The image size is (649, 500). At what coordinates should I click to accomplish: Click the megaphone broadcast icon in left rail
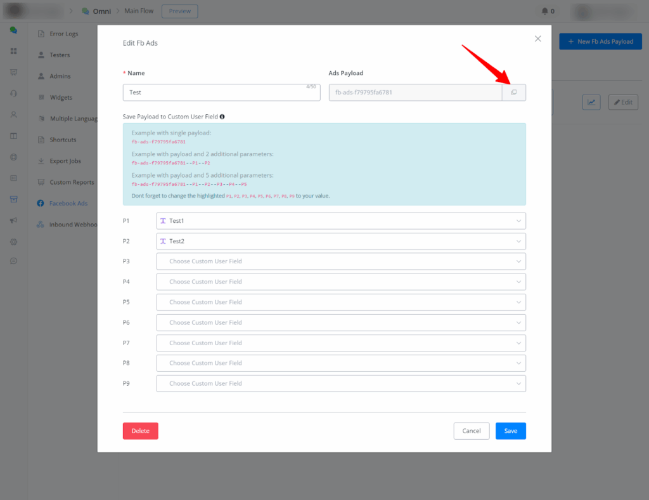pos(13,221)
